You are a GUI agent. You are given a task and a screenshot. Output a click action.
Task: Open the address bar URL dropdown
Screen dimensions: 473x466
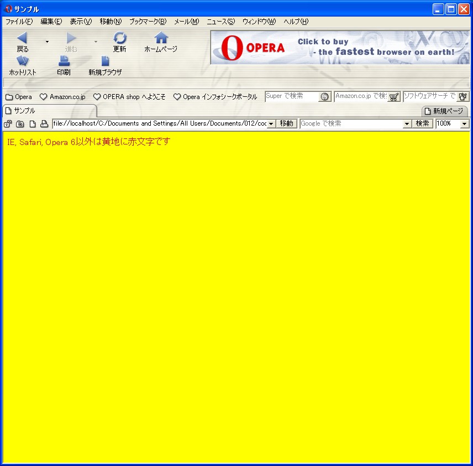(x=271, y=124)
